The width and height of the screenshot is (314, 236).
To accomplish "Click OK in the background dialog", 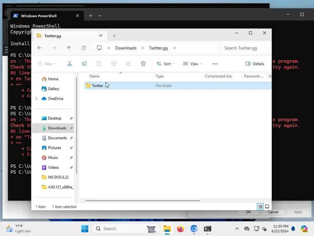I will pyautogui.click(x=248, y=212).
